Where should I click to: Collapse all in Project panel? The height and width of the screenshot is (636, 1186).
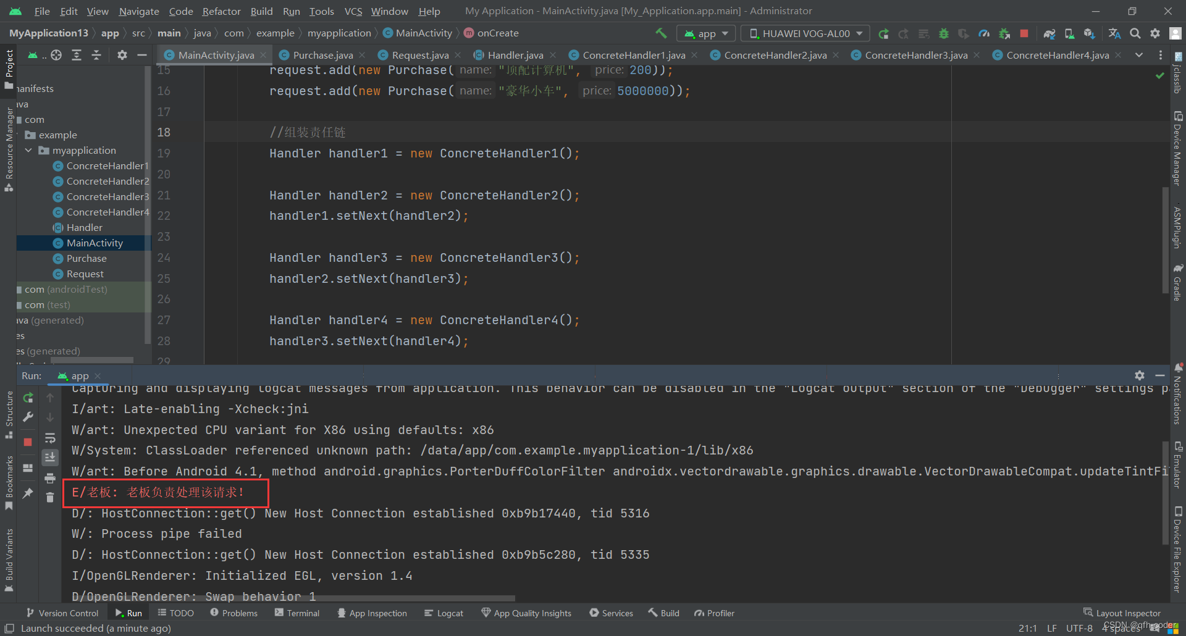pyautogui.click(x=96, y=55)
